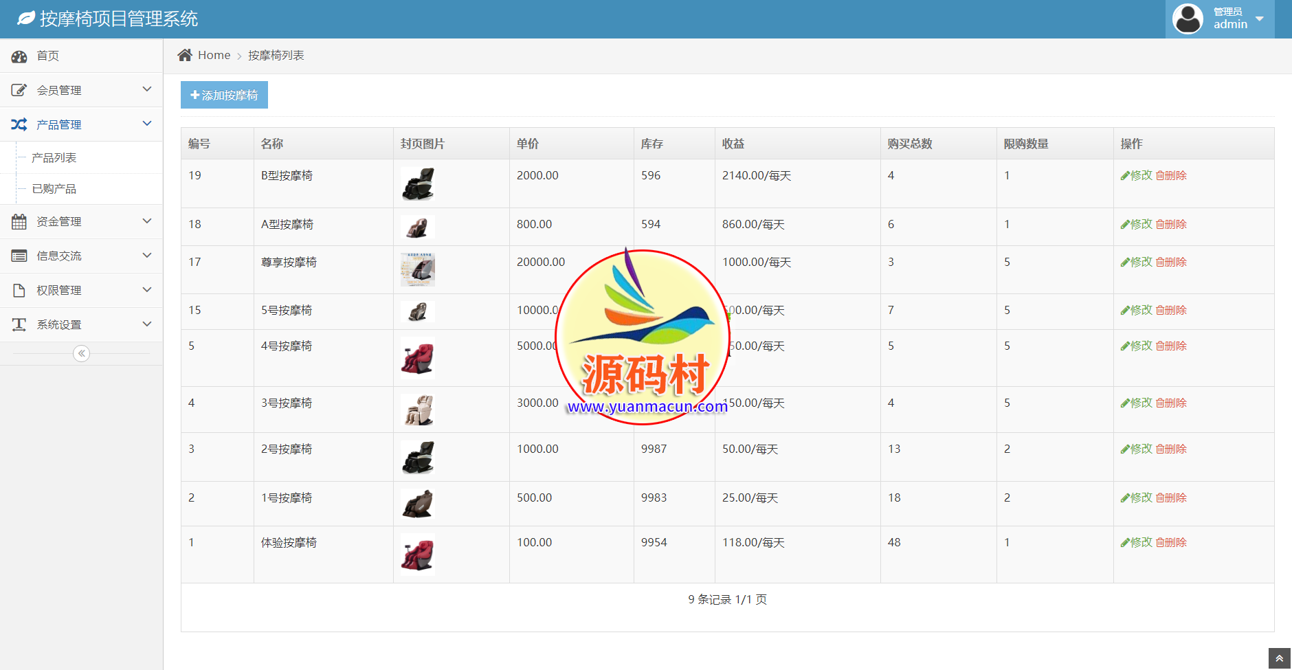
Task: Click 删除 for 体验按摩椅
Action: click(x=1171, y=542)
